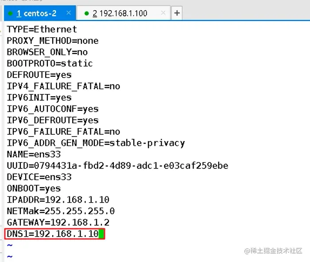Click the ONBOOT=yes line
310x262 pixels.
(34, 188)
